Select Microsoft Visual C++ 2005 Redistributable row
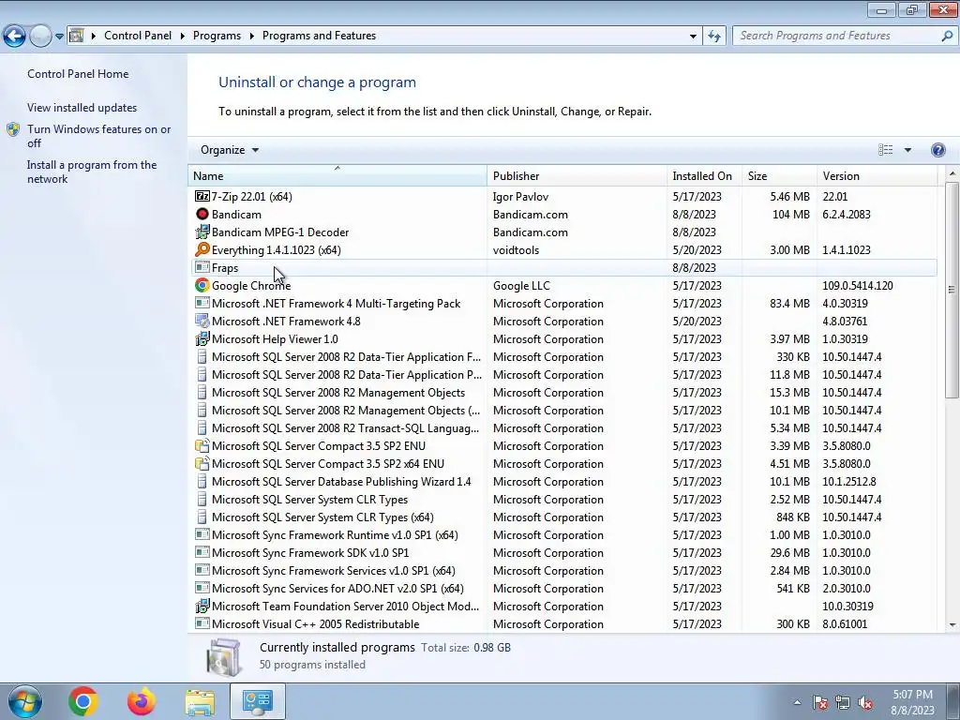The width and height of the screenshot is (960, 720). [x=562, y=623]
